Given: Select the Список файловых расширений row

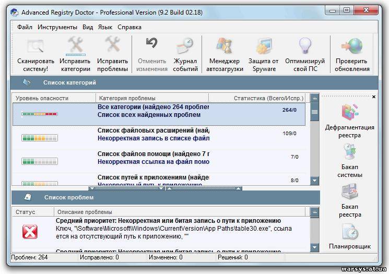Looking at the screenshot, I should (159, 137).
